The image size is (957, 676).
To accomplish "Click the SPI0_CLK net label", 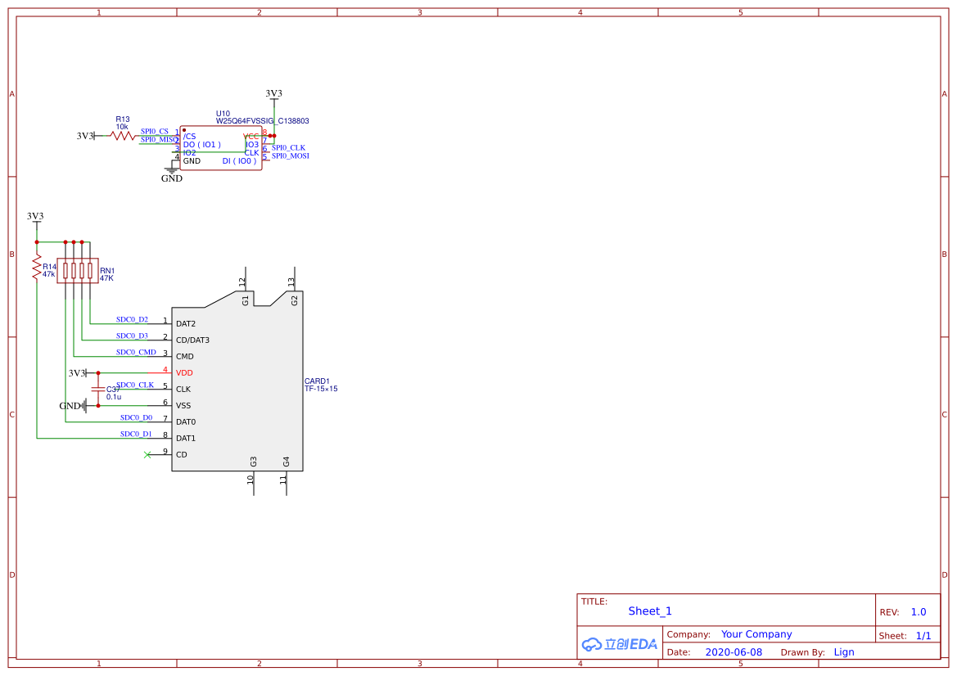I will pyautogui.click(x=288, y=147).
